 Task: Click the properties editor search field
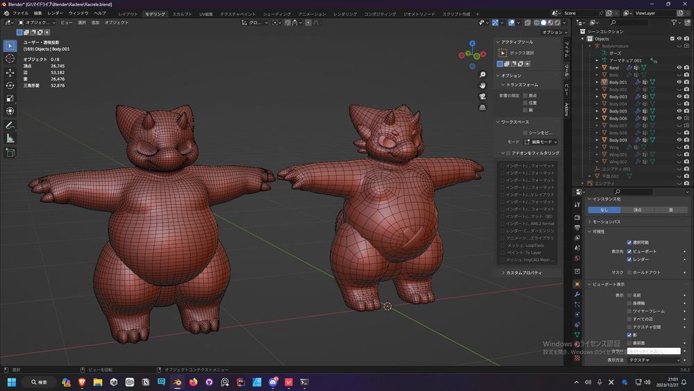point(633,192)
